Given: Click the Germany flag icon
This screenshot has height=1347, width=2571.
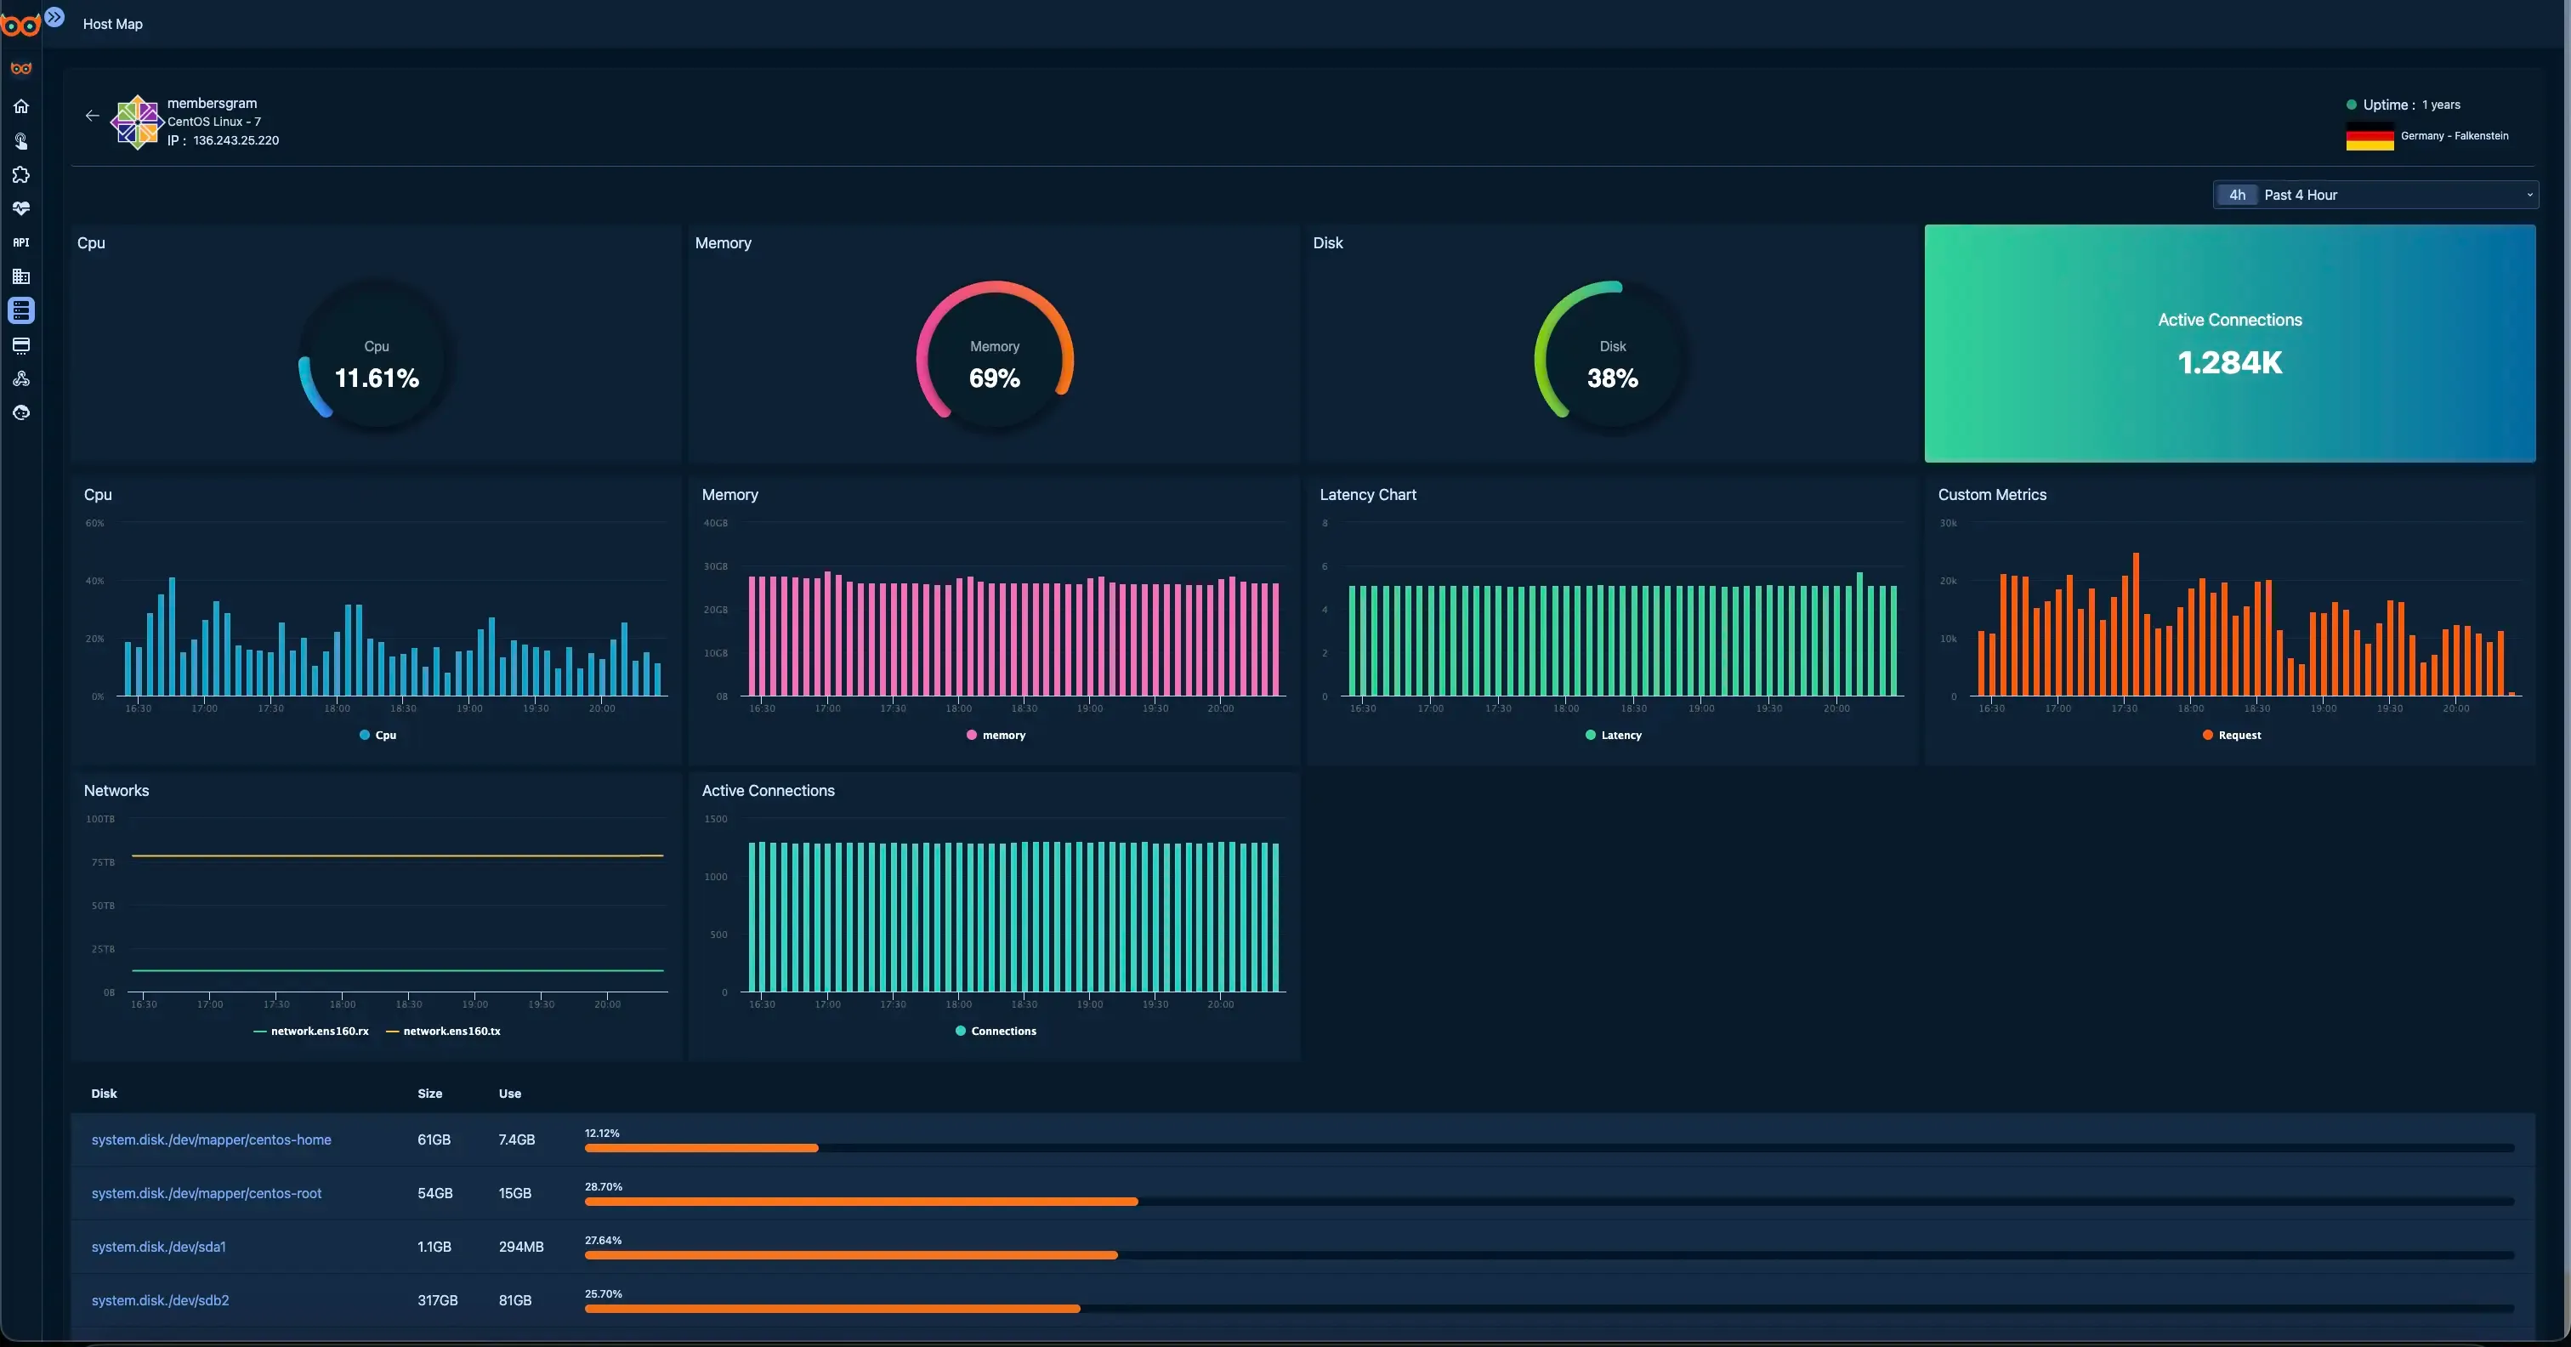Looking at the screenshot, I should pos(2370,136).
